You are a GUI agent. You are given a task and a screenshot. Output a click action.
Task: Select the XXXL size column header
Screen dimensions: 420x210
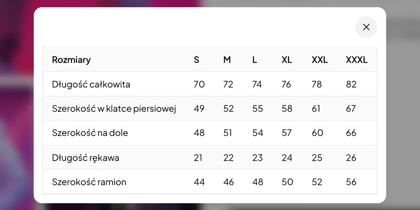[x=357, y=60]
